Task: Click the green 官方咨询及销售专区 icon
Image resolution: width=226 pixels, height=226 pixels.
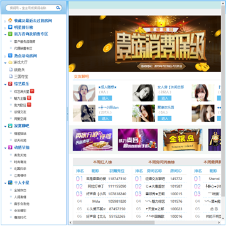Action: click(x=10, y=34)
